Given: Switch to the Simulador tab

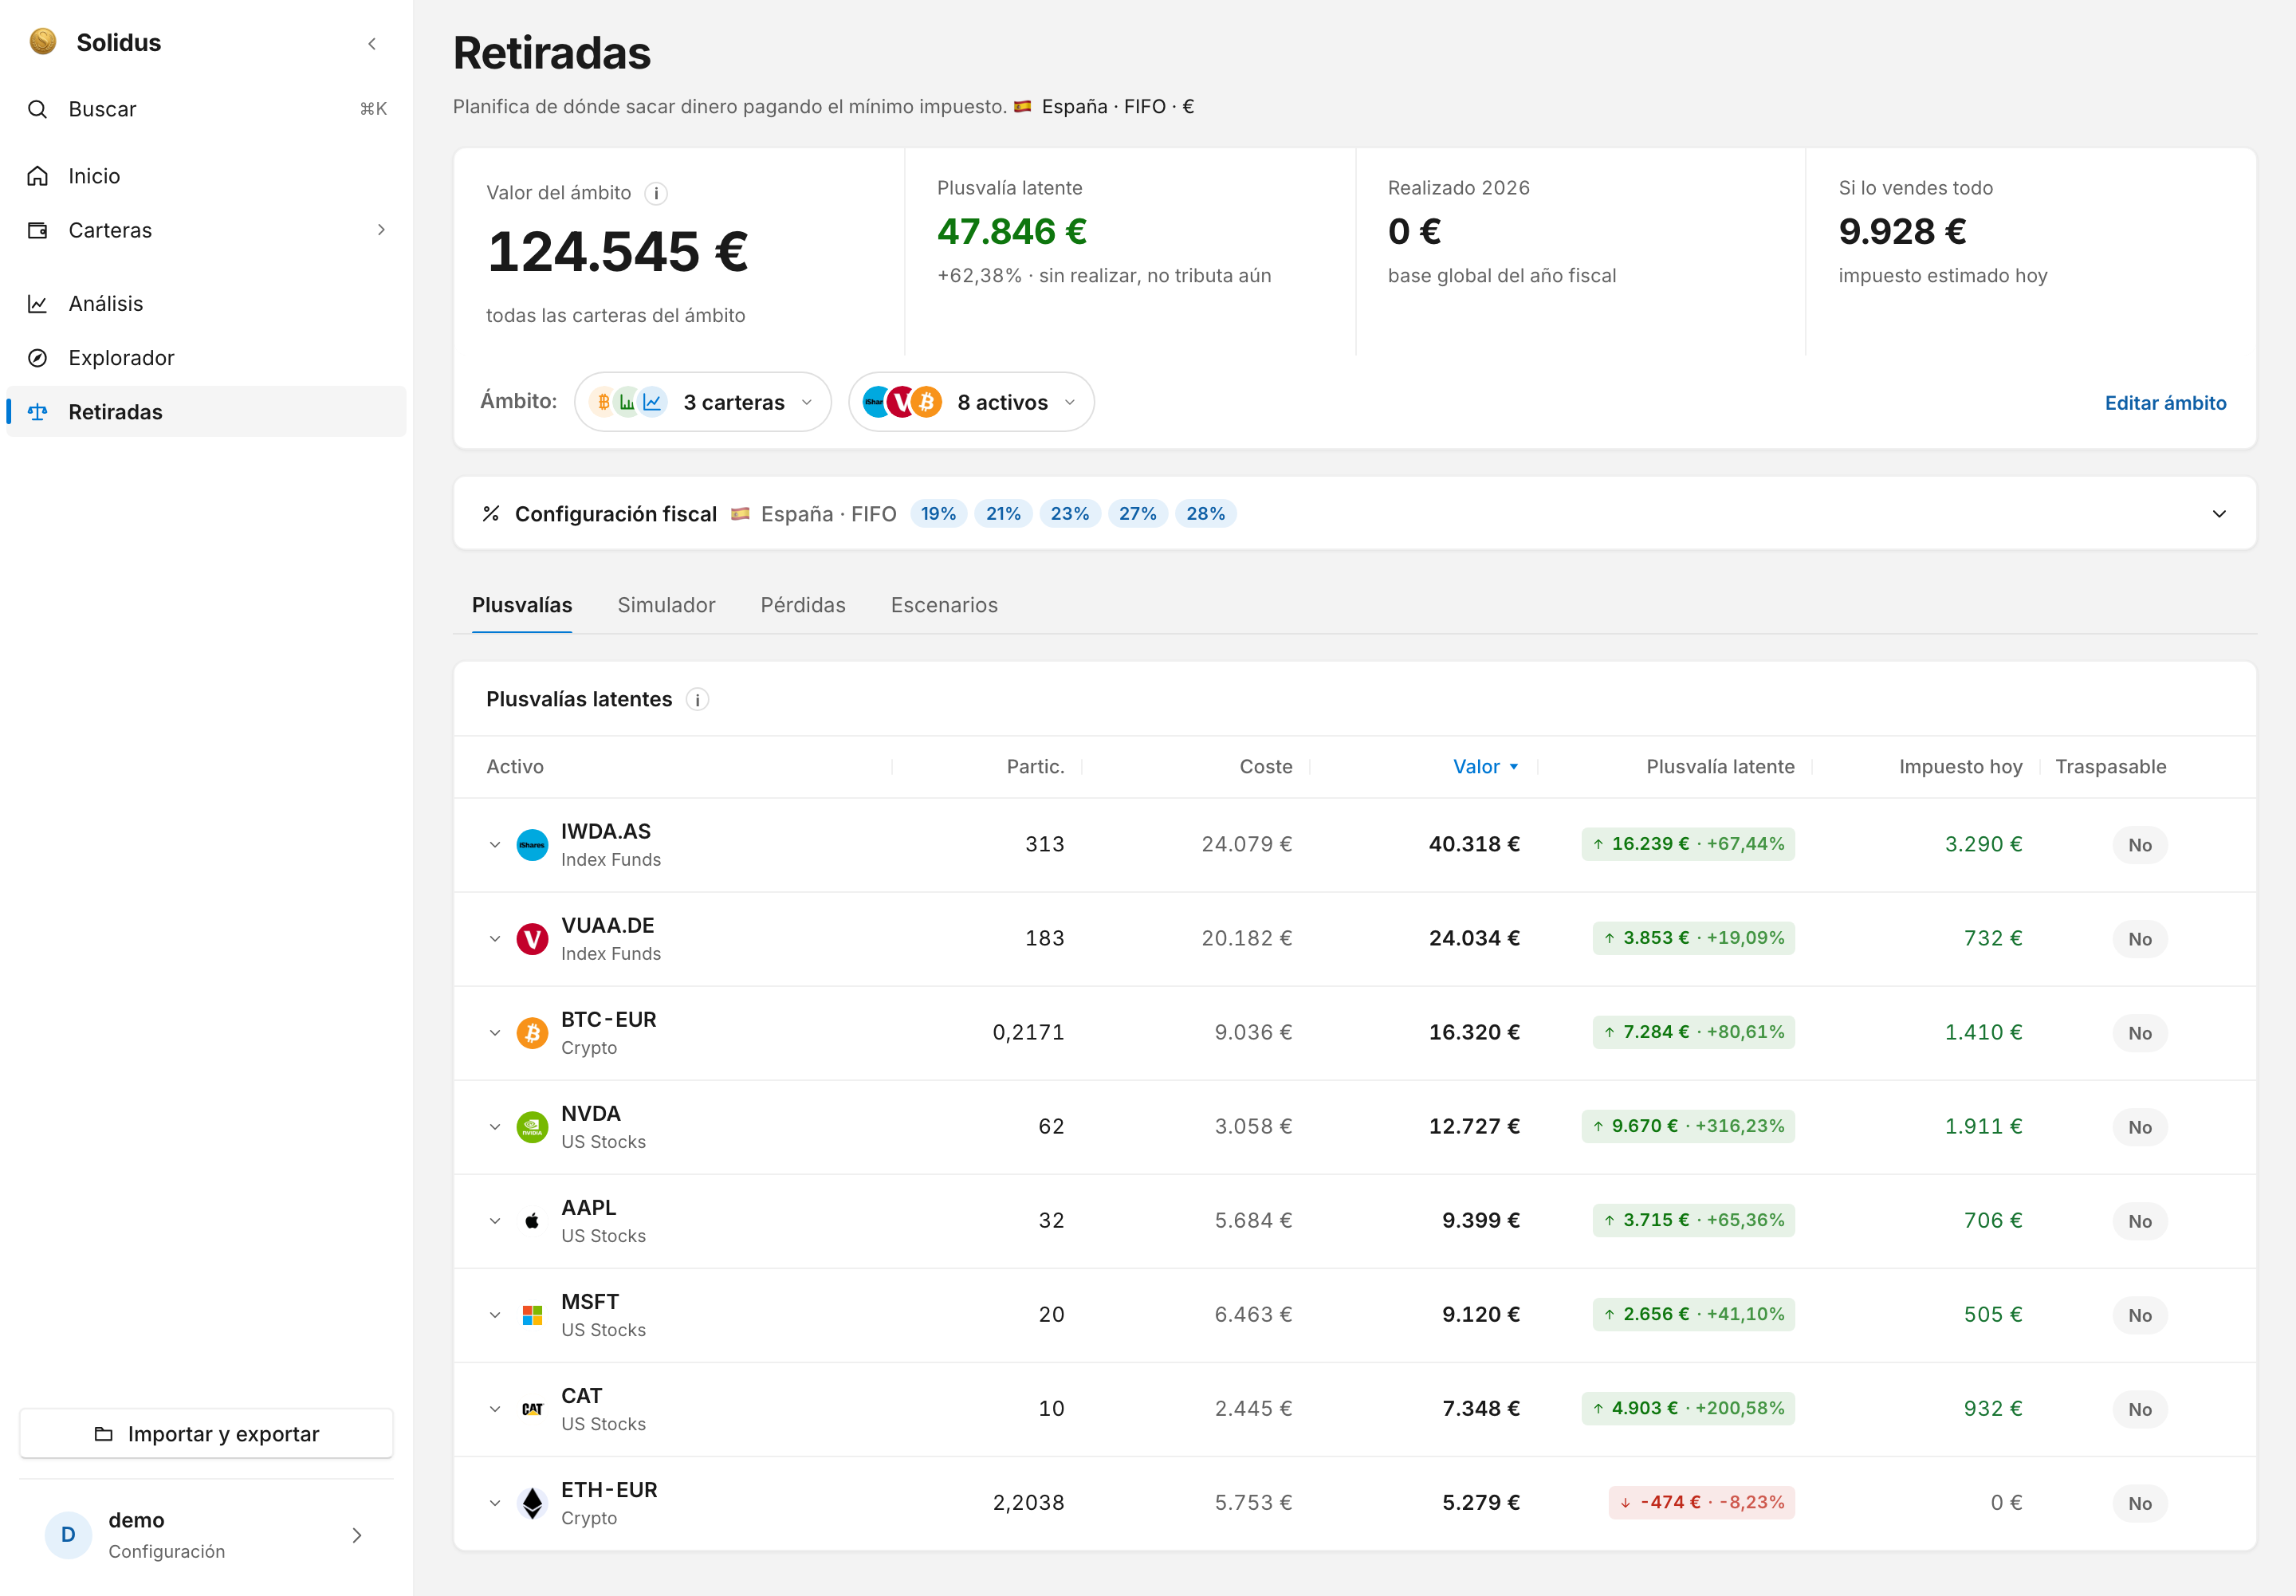Looking at the screenshot, I should point(666,605).
